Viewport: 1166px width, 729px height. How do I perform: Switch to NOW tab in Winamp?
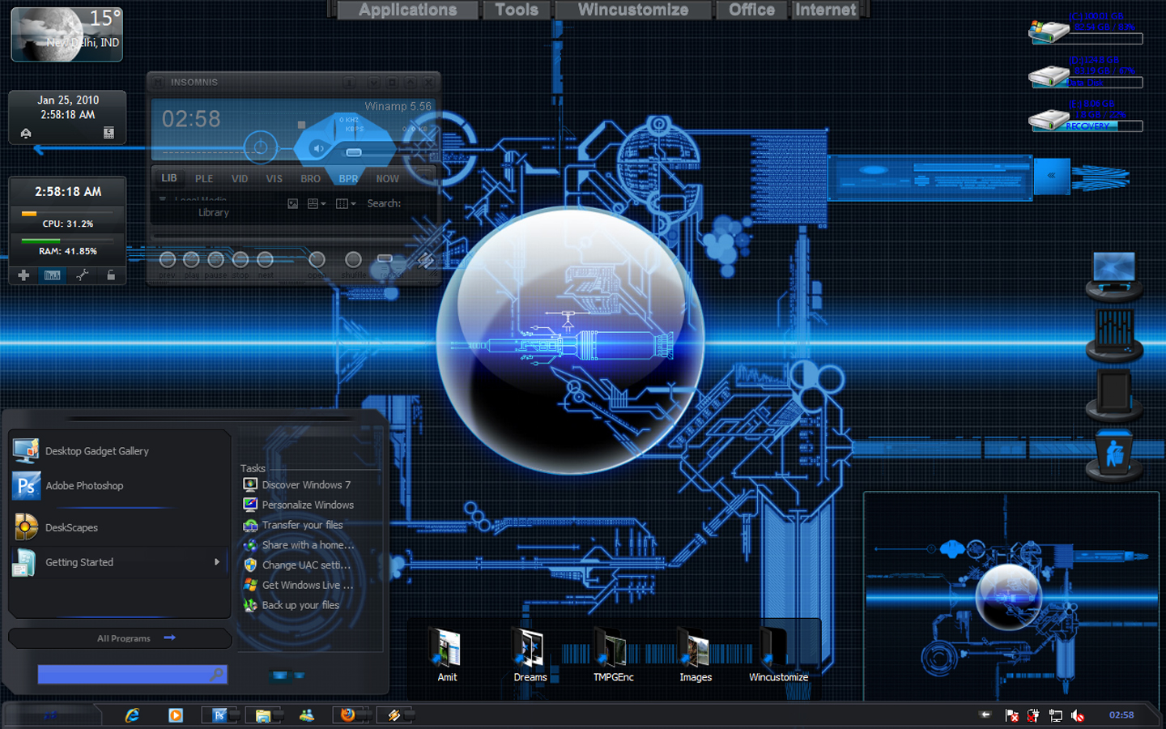pyautogui.click(x=387, y=179)
